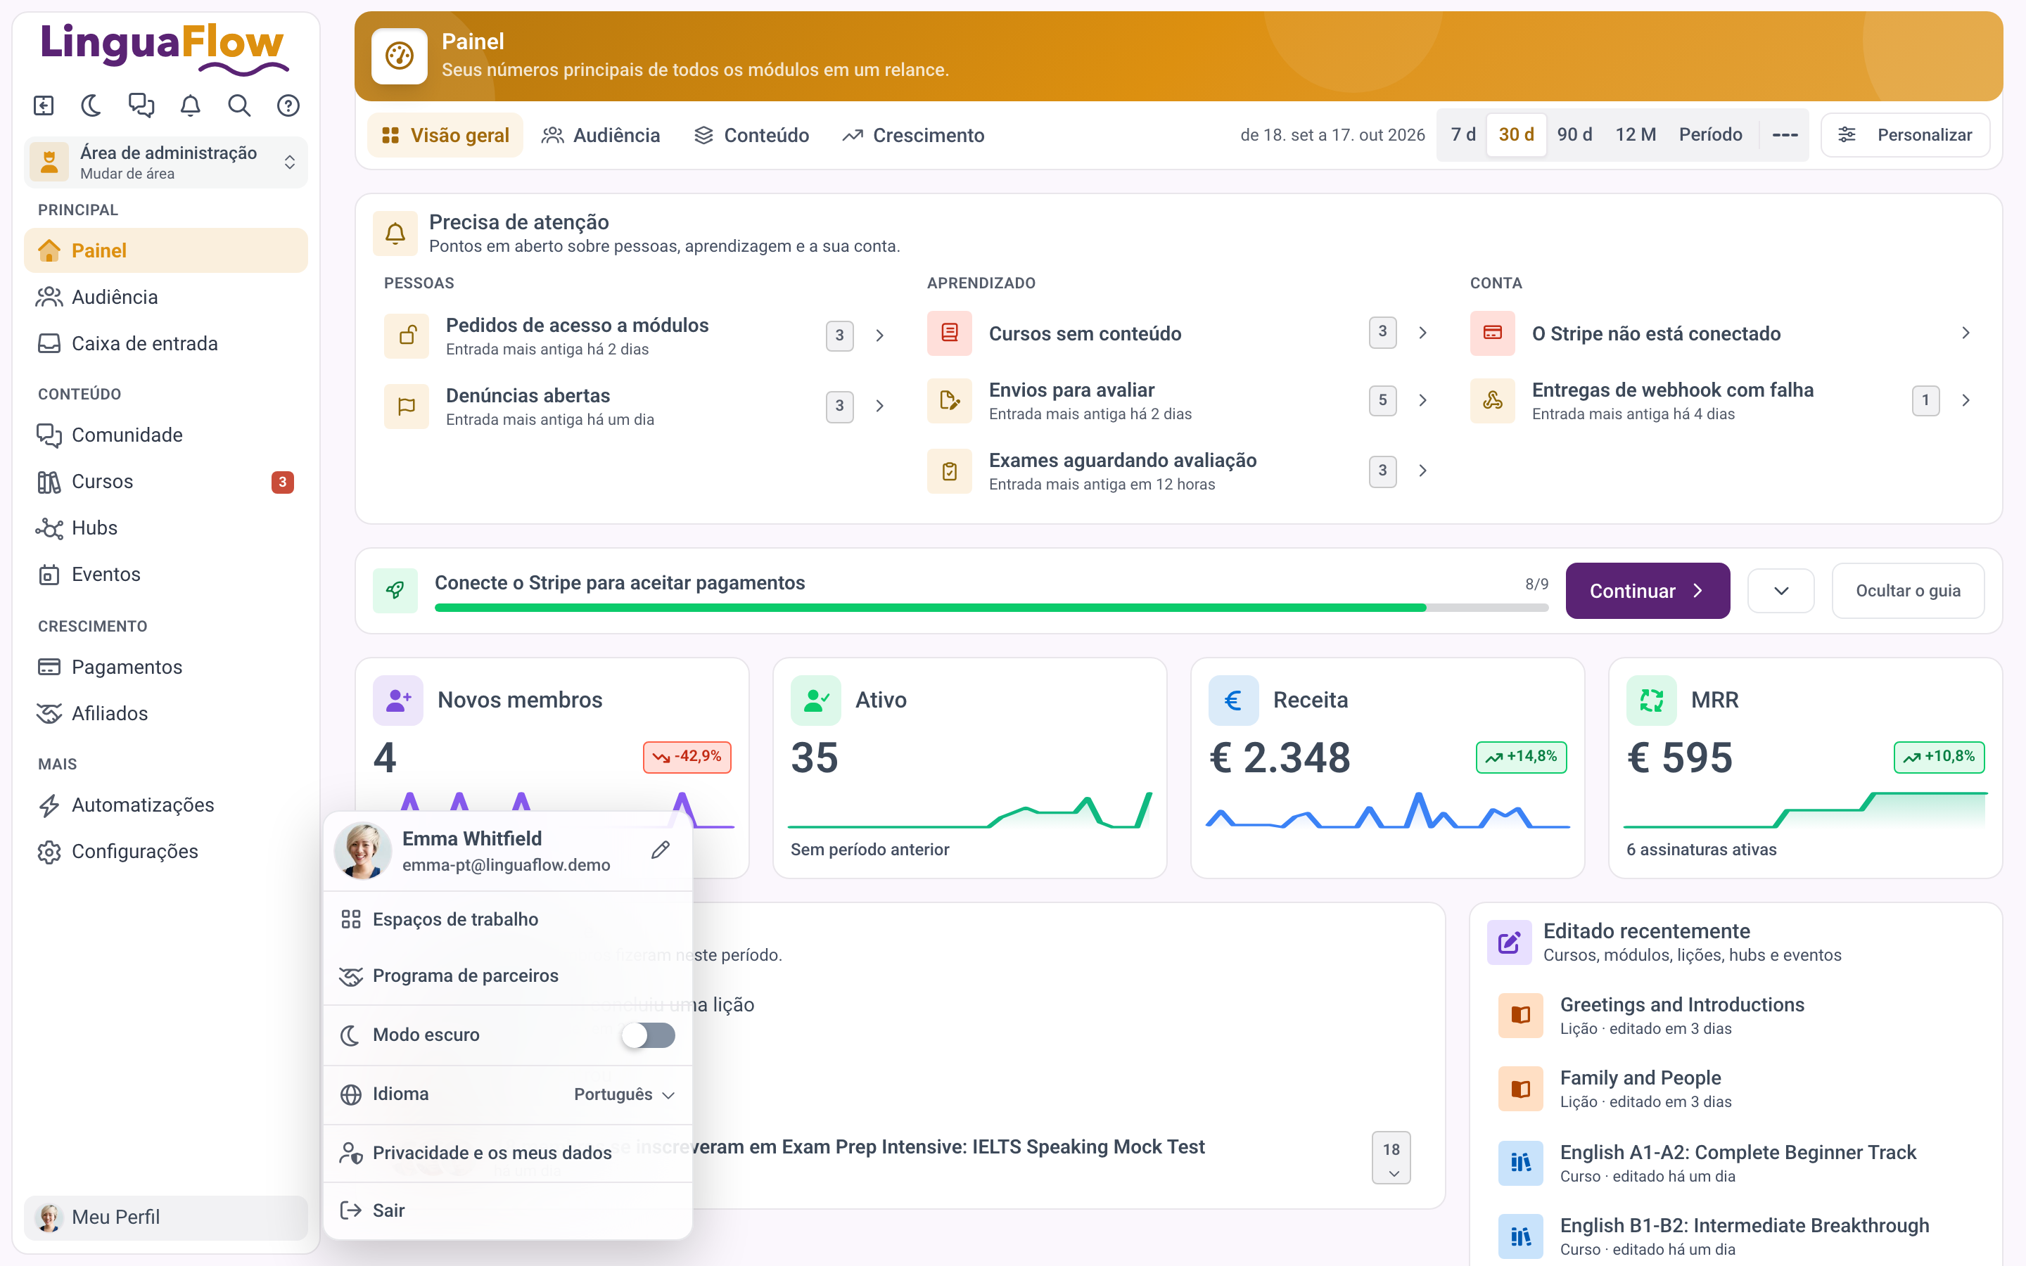Switch to the Audiência tab

point(600,135)
